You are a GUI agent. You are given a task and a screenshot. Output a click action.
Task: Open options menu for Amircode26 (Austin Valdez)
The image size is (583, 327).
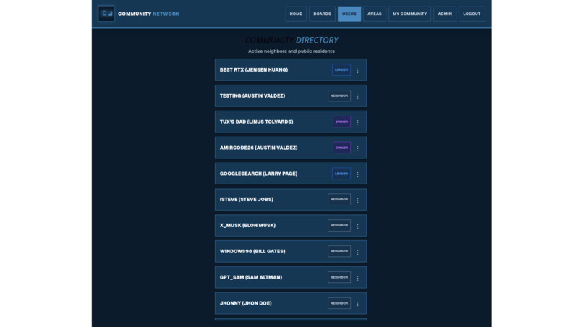tap(357, 148)
